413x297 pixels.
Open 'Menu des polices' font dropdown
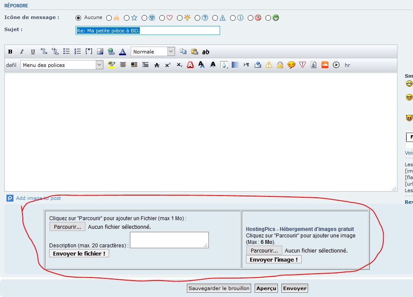pos(62,65)
